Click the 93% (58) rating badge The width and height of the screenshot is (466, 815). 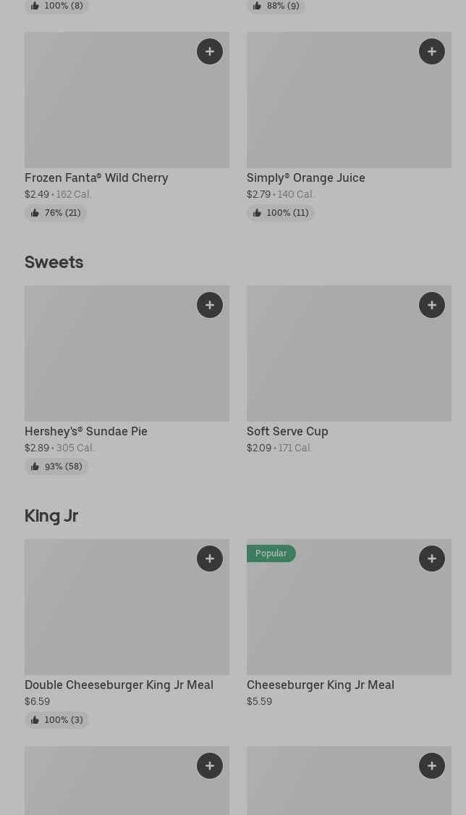(x=56, y=467)
